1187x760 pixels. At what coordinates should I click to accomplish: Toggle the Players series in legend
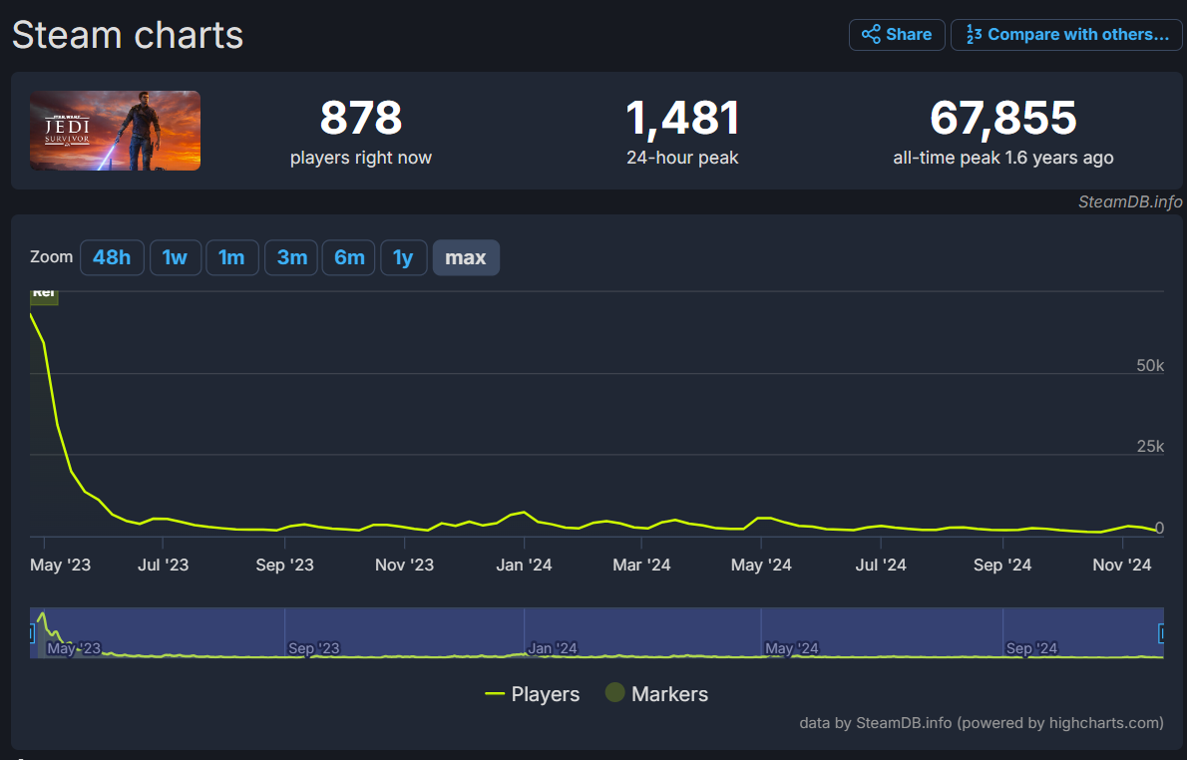coord(533,694)
